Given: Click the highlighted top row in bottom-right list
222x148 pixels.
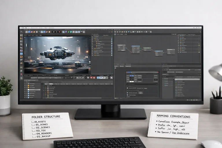Looking at the screenshot, I should point(187,79).
